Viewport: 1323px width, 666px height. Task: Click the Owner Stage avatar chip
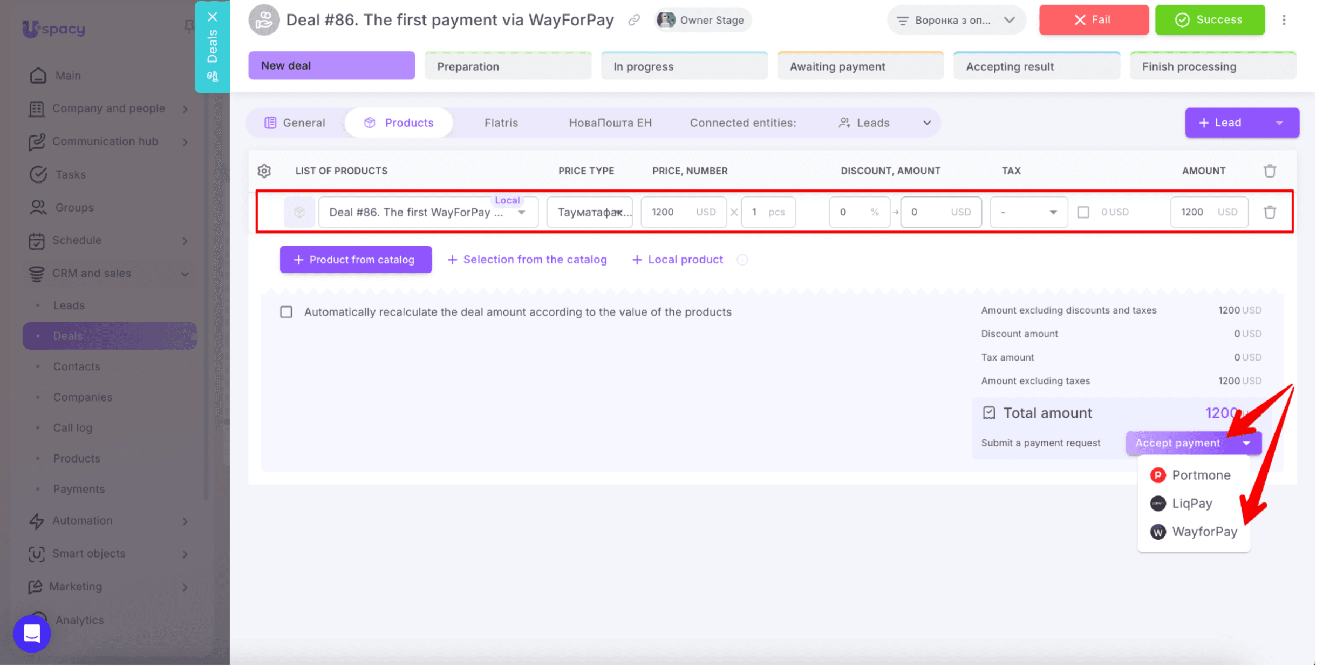pos(702,20)
